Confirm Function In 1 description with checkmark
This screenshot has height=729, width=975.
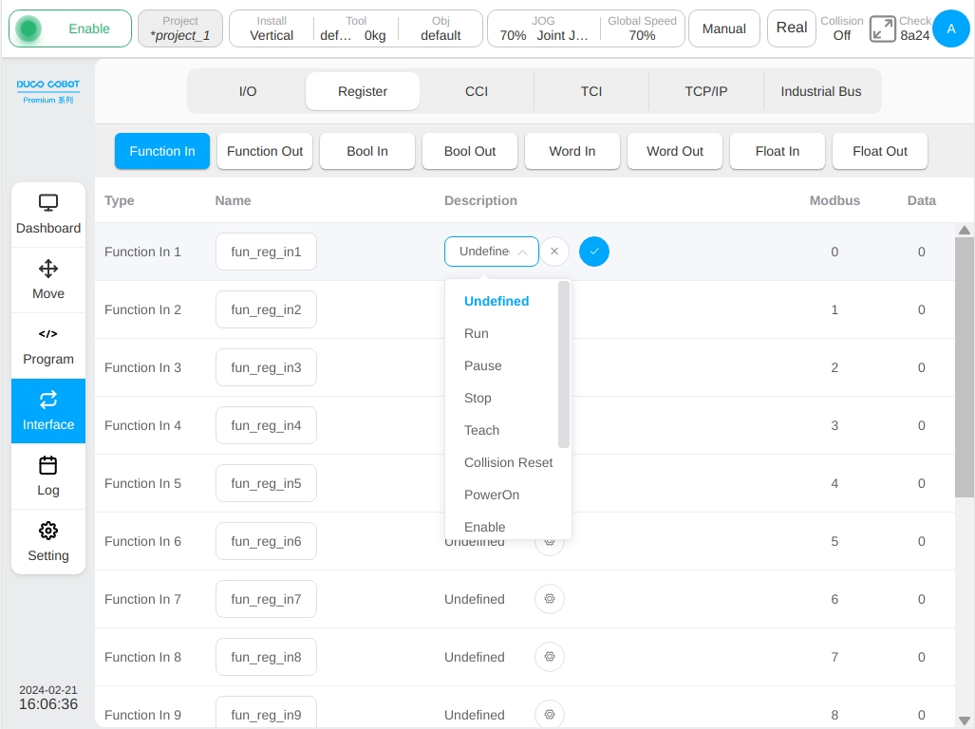tap(594, 252)
